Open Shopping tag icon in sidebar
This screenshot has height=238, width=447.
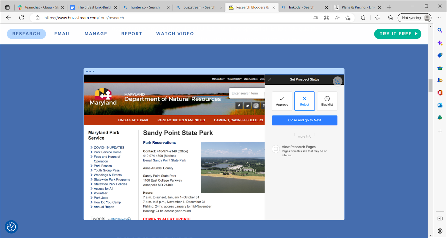click(440, 55)
